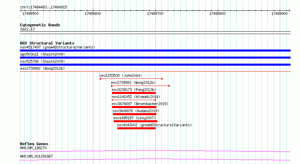The image size is (300, 164).
Task: Click the ruler's left arrow end
Action: pyautogui.click(x=21, y=11)
